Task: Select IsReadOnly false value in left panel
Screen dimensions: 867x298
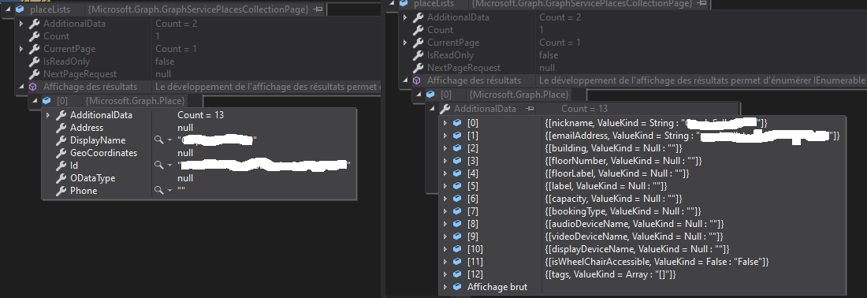Action: pos(164,61)
